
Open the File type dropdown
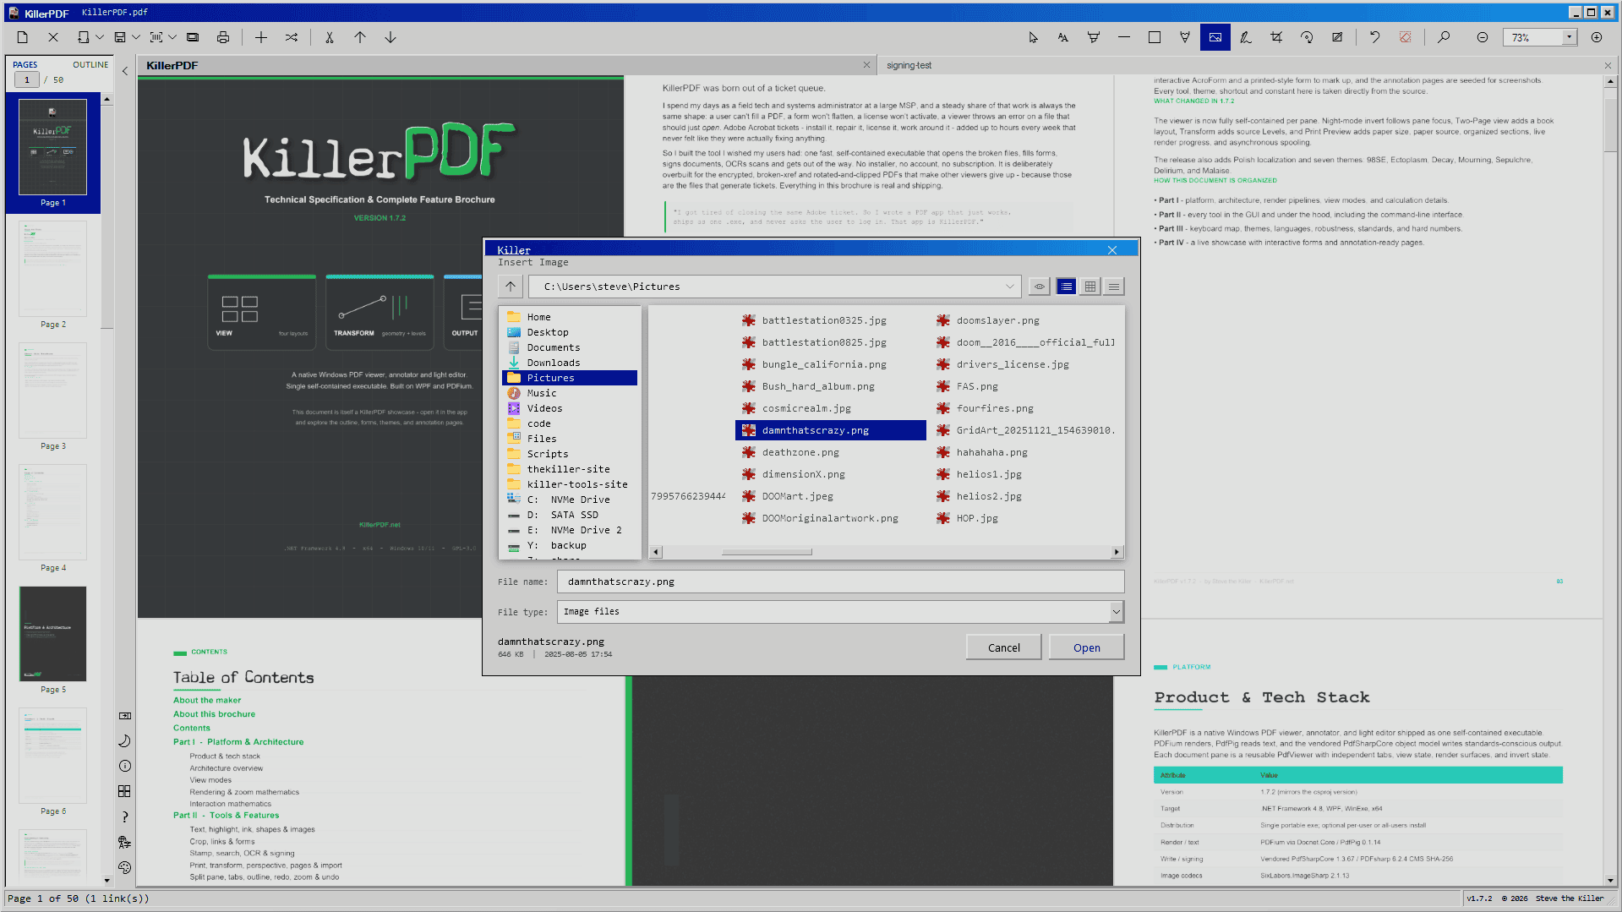coord(1117,611)
